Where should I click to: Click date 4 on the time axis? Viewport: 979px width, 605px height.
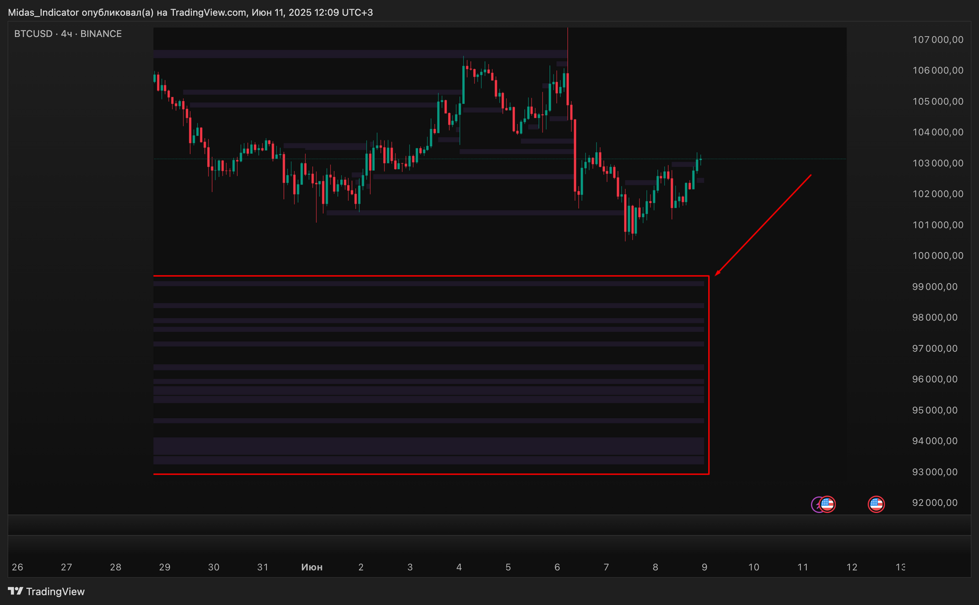pos(459,567)
